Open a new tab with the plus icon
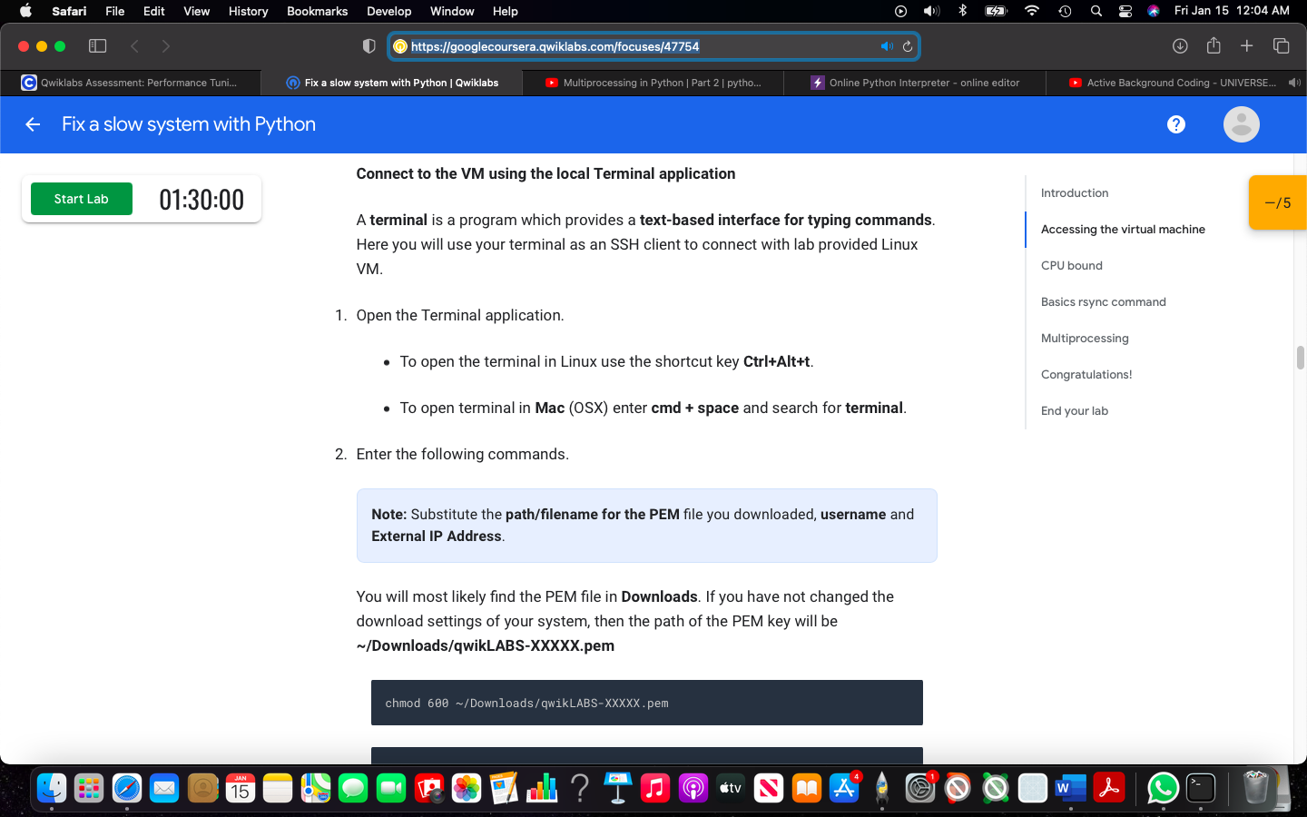The height and width of the screenshot is (817, 1307). [x=1247, y=45]
